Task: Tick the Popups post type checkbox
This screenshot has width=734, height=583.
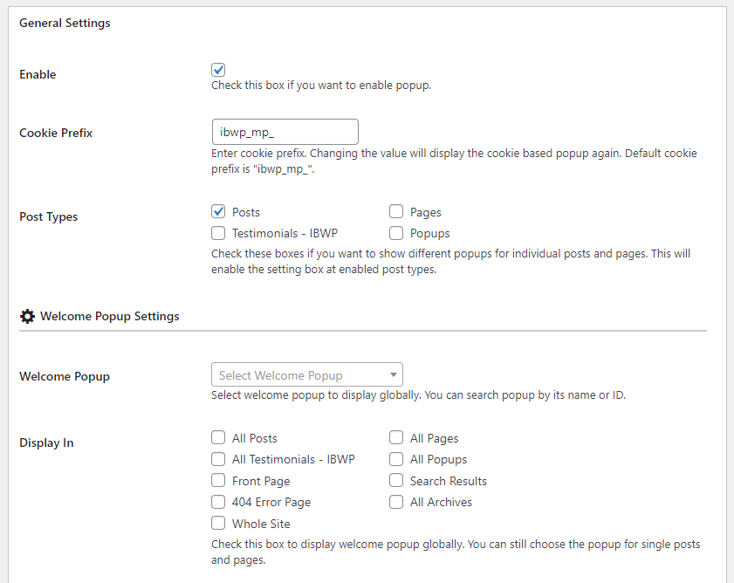Action: 396,233
